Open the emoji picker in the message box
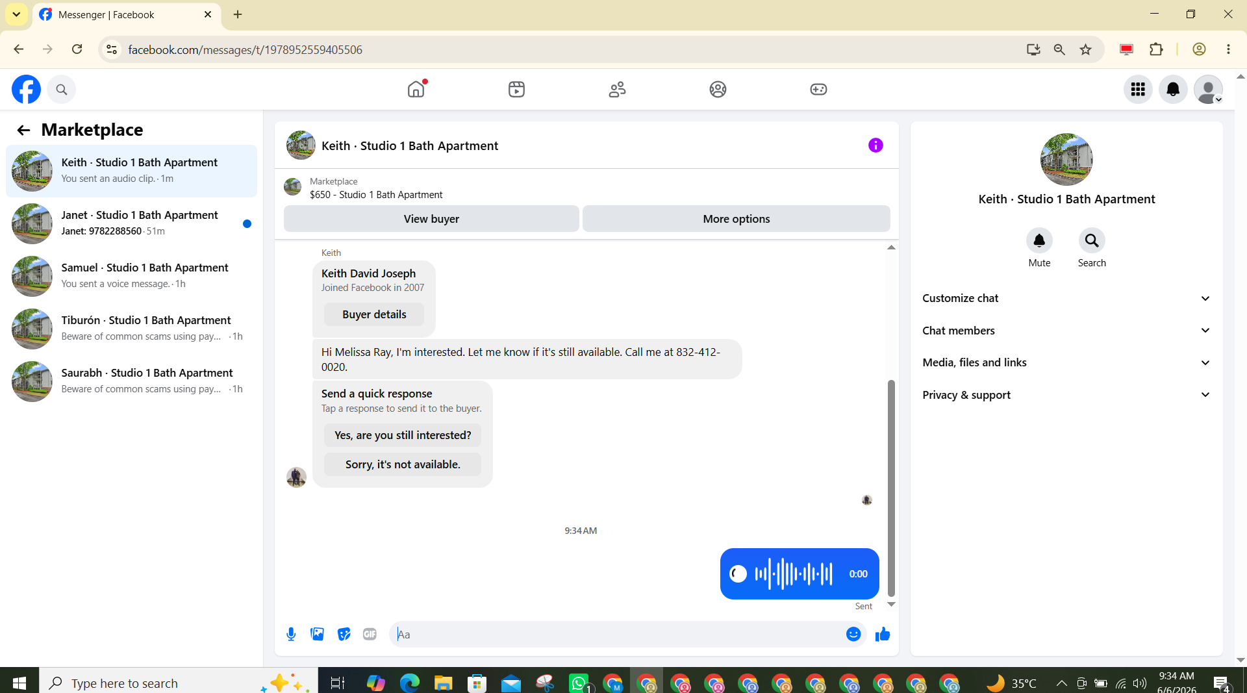Viewport: 1247px width, 693px height. click(853, 635)
